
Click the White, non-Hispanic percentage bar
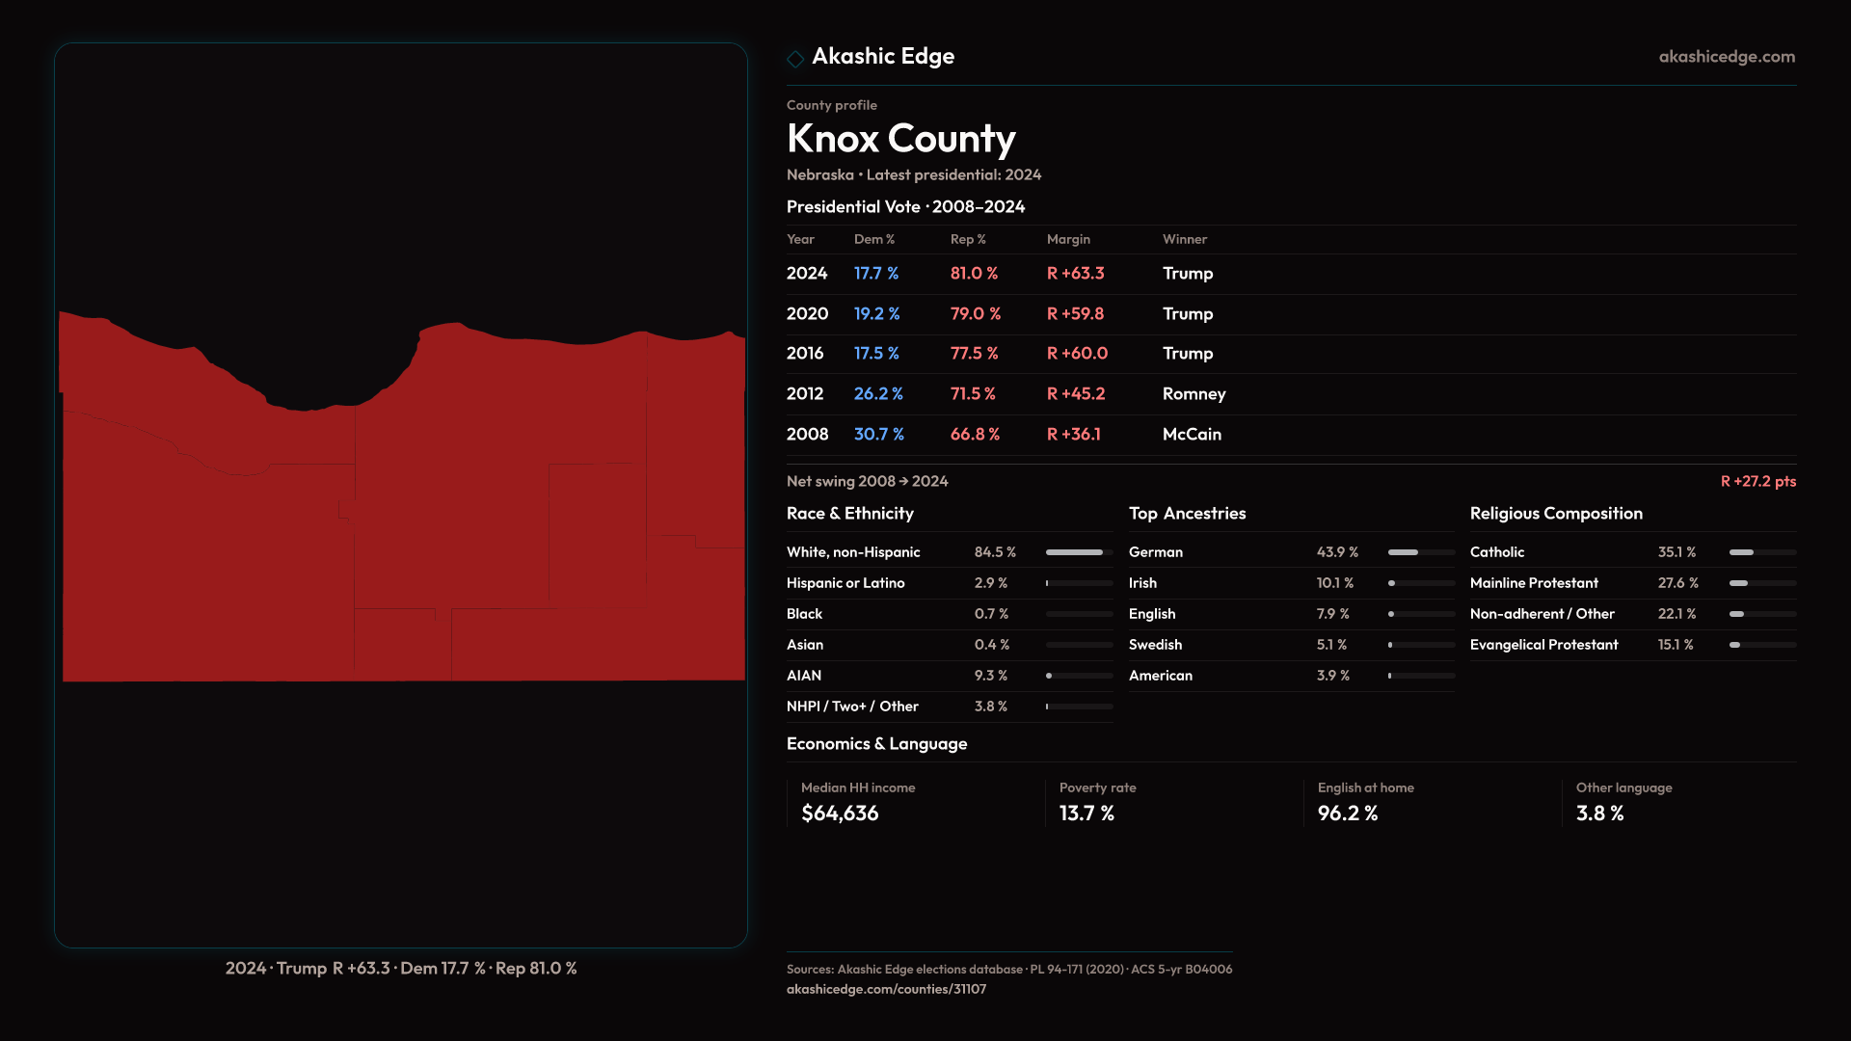coord(1079,552)
